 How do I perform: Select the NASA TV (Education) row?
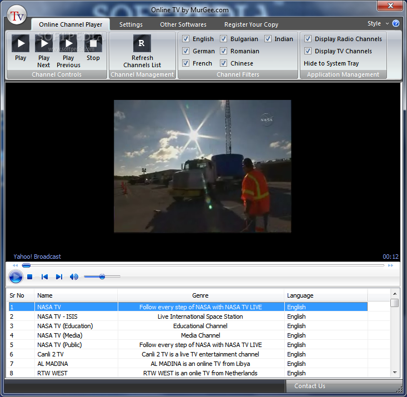[188, 326]
